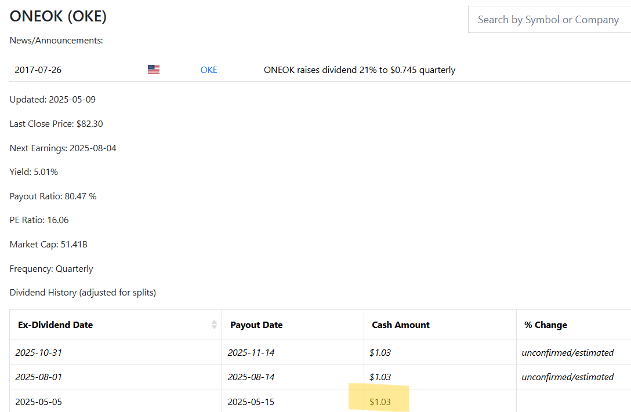Click ex-dividend date 2025-10-31

click(x=39, y=352)
